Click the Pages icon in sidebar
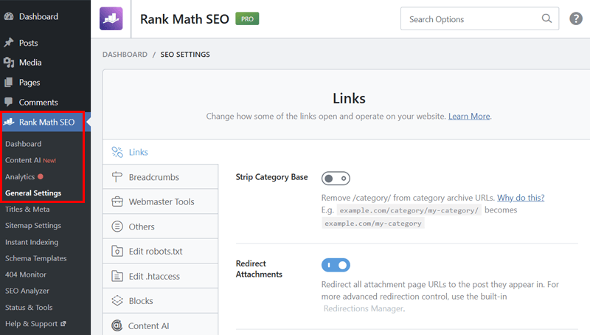Image resolution: width=590 pixels, height=335 pixels. (x=9, y=83)
